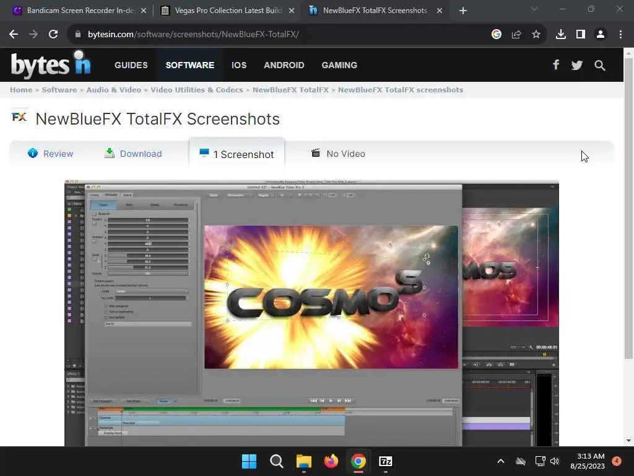The height and width of the screenshot is (476, 634).
Task: Open the tab search chevron
Action: [x=534, y=9]
